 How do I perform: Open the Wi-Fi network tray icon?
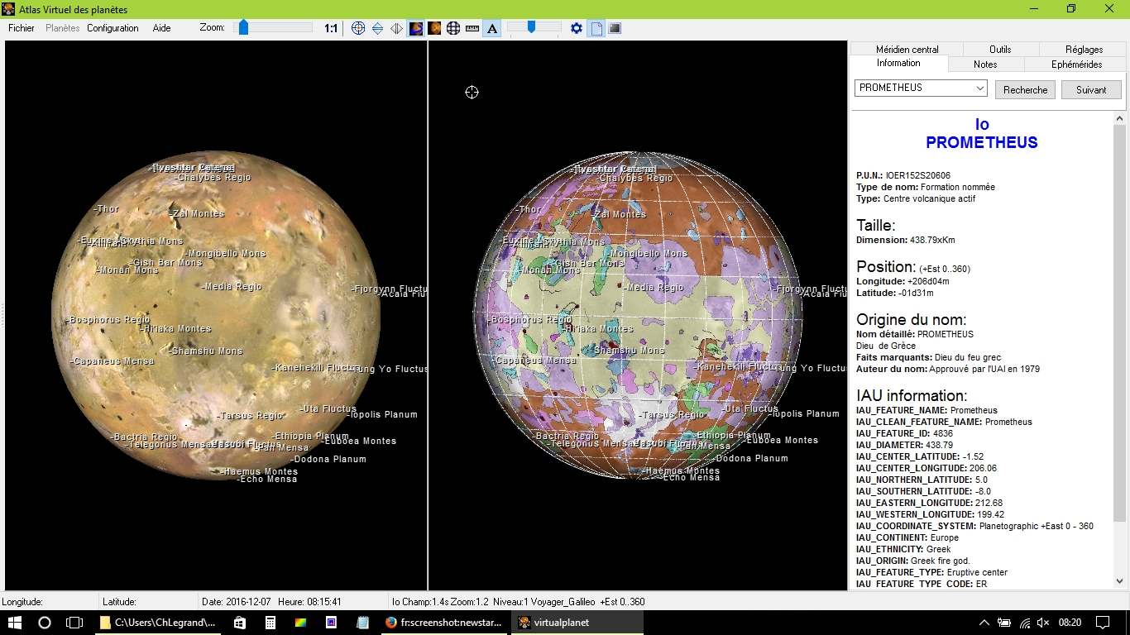pos(1025,623)
